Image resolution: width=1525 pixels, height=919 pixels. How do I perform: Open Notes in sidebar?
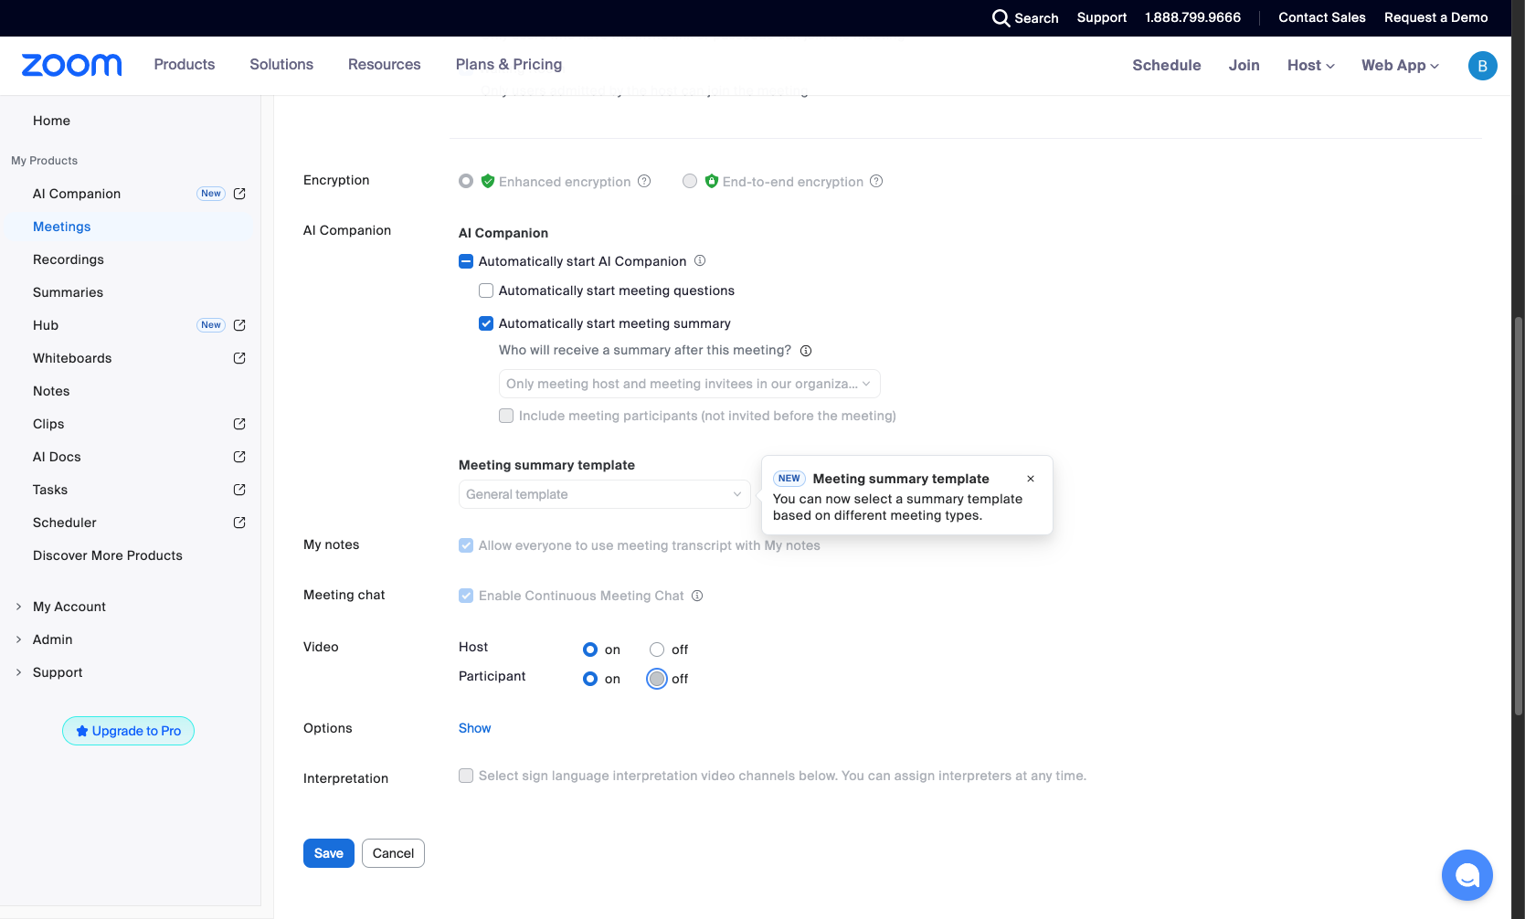51,391
